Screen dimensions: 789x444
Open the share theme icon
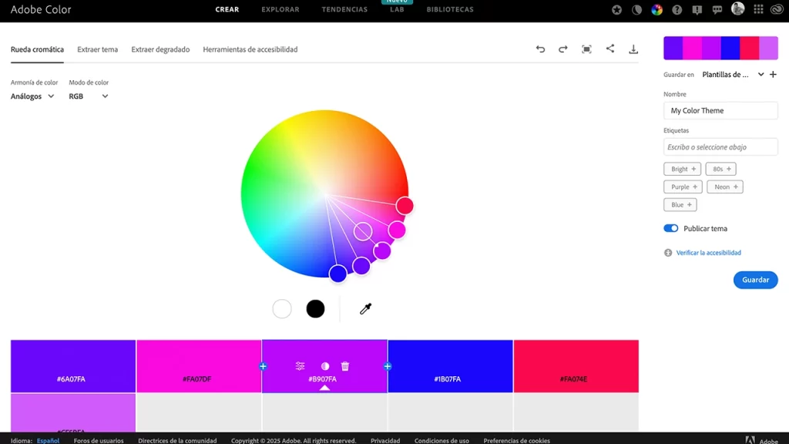pos(610,49)
